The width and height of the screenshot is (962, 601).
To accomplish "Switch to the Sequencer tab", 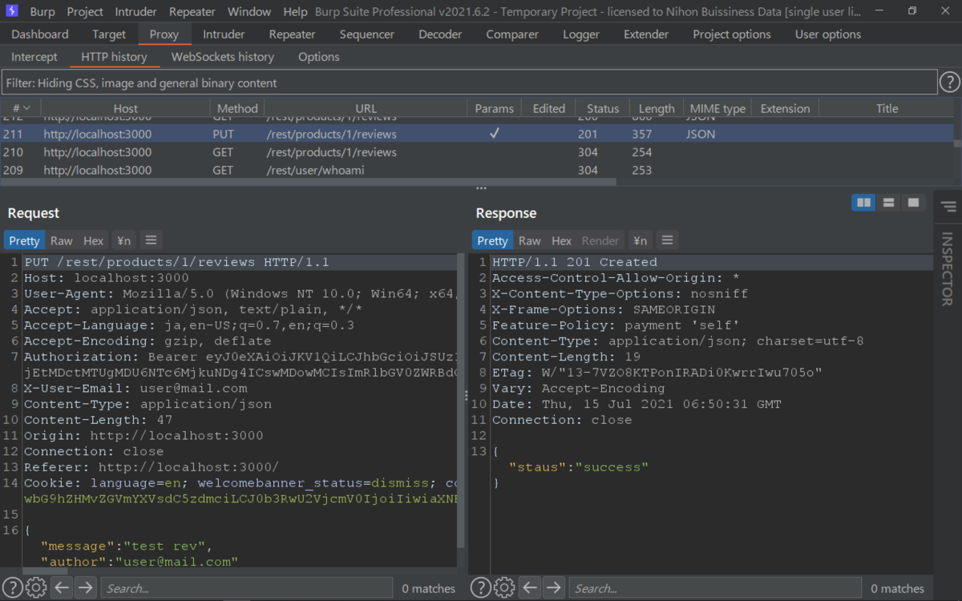I will pos(367,34).
